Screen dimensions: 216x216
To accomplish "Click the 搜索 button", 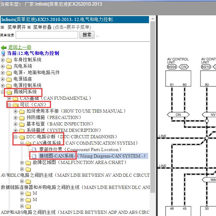I will (x=87, y=35).
